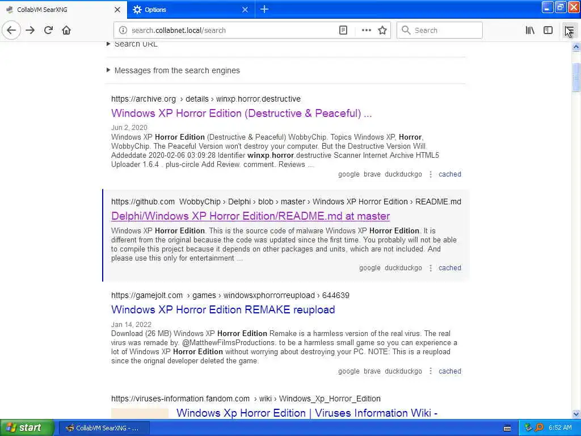Click the https://gamejolt.com result URL

230,295
